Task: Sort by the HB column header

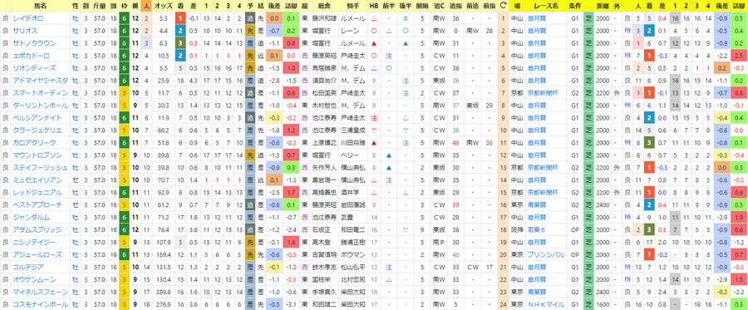Action: (x=375, y=6)
